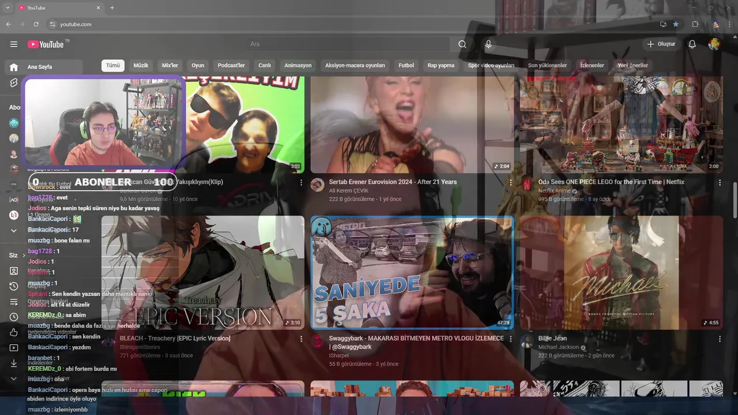Image resolution: width=738 pixels, height=415 pixels.
Task: Select the Aksiyon-macera oyunları chip
Action: 355,66
